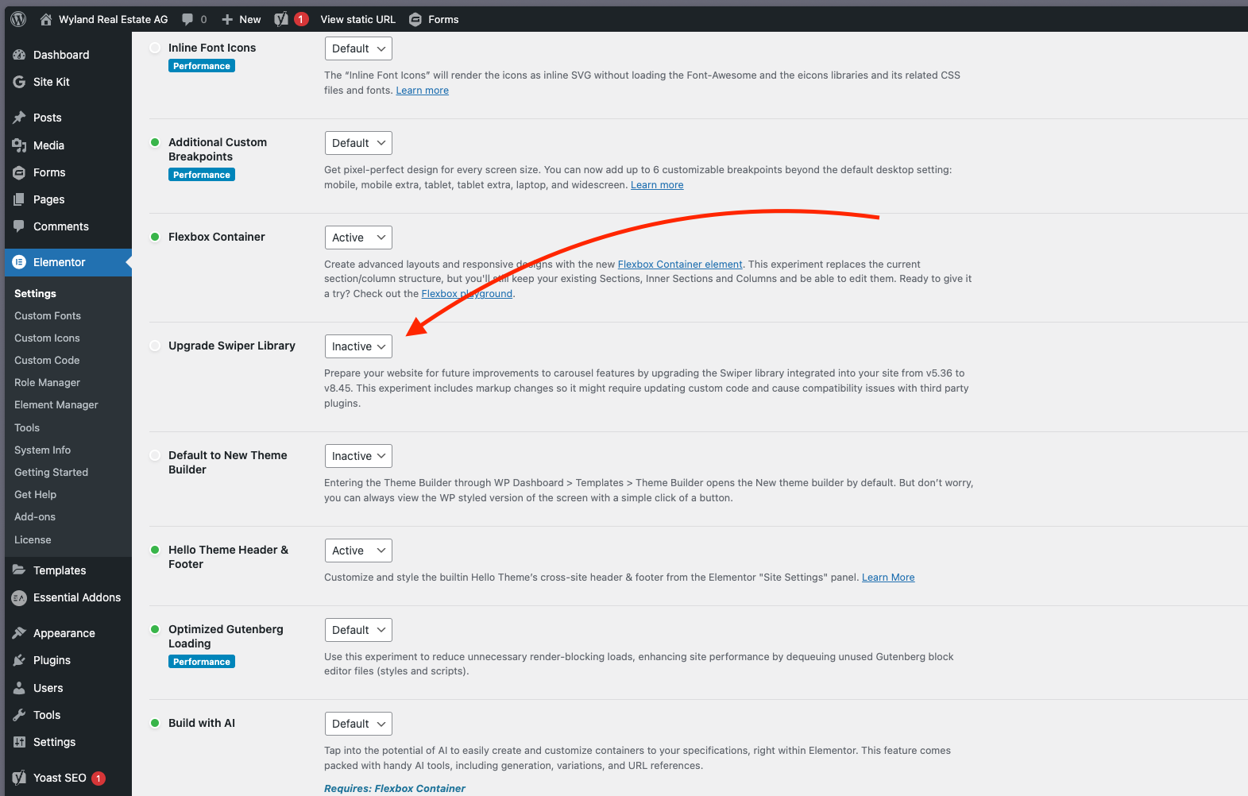This screenshot has height=796, width=1248.
Task: Click the Yoast SEO sidebar icon
Action: pyautogui.click(x=20, y=778)
